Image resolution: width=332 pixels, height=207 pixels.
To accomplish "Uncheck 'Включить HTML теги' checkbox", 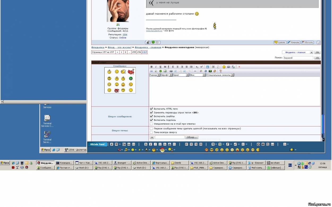I will [151, 109].
